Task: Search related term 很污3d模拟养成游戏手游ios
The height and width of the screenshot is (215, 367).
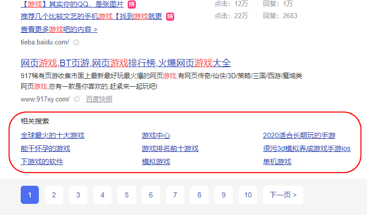Action: coord(306,148)
